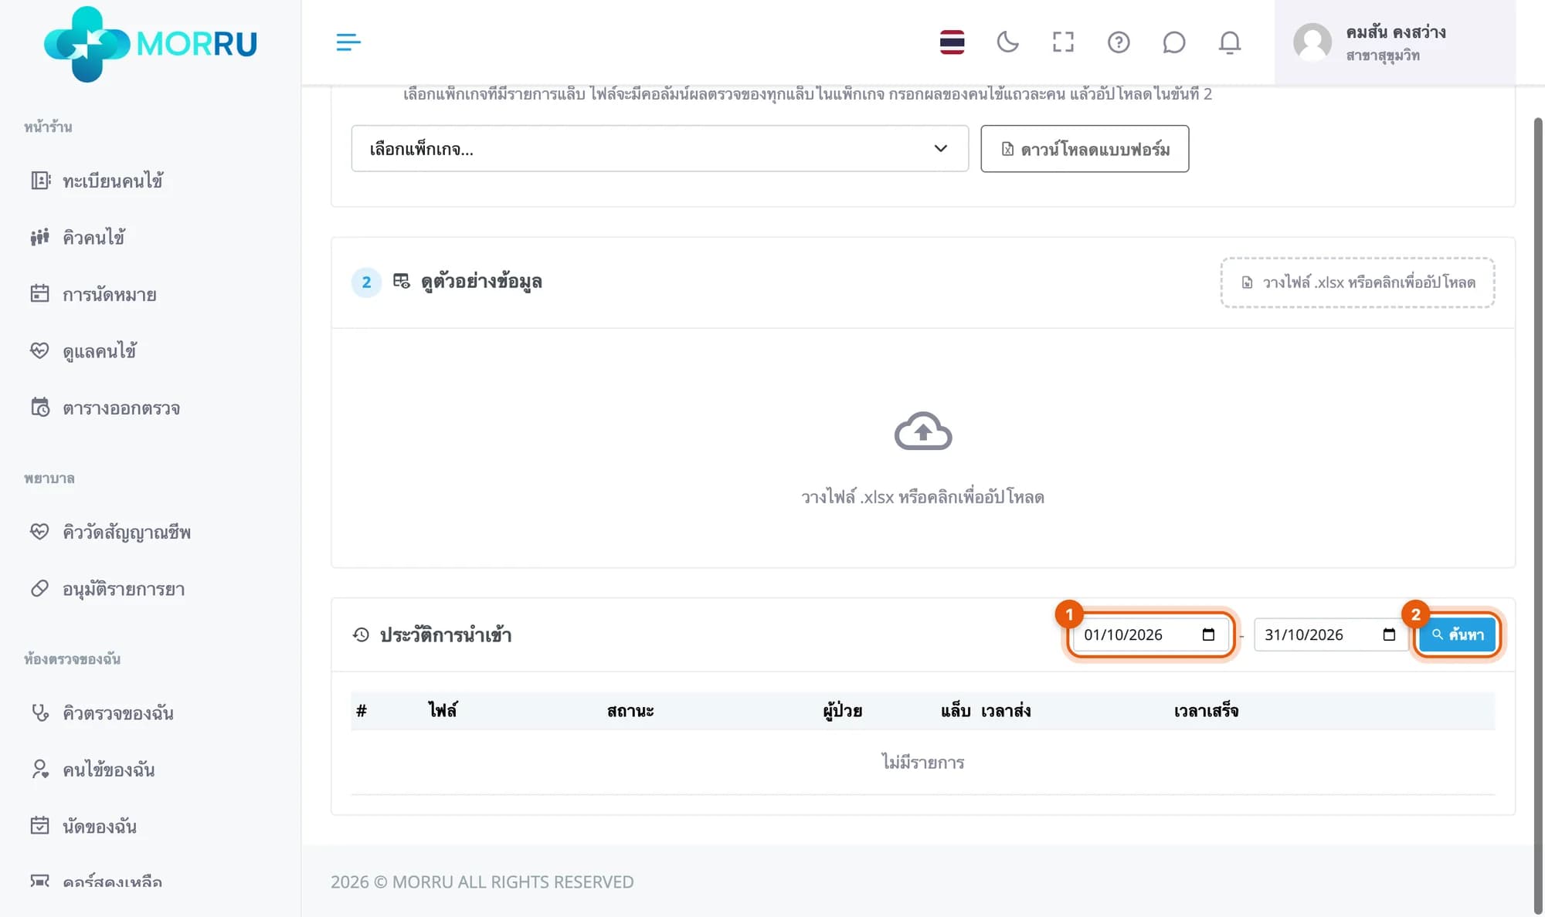Click the แล็บ column header
Screen dimensions: 1545x917
coord(956,710)
